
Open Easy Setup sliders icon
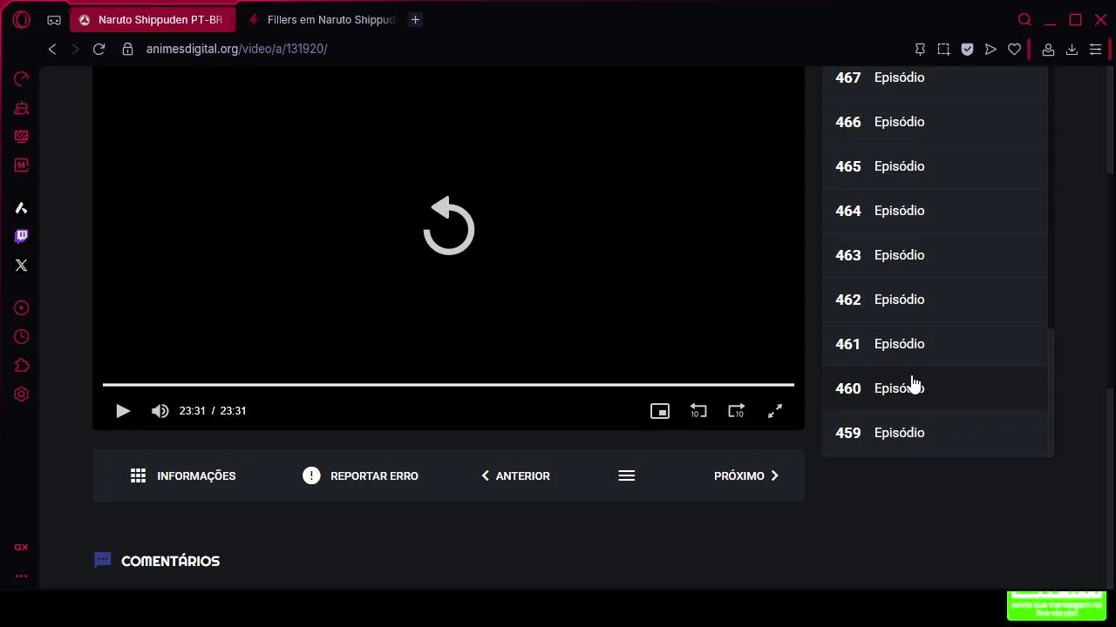[x=1096, y=50]
